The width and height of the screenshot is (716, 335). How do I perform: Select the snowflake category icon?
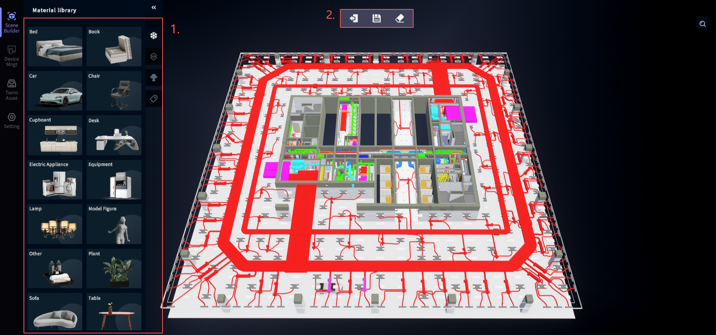[154, 36]
